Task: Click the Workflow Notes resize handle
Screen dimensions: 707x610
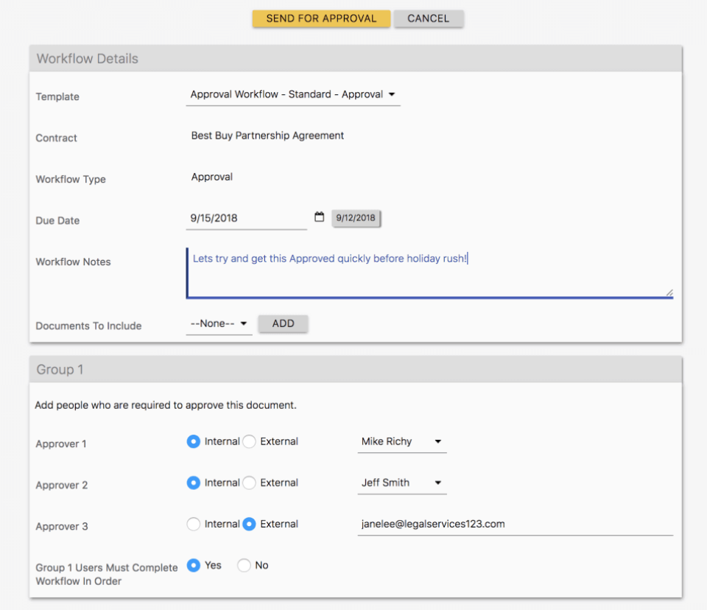Action: 669,292
